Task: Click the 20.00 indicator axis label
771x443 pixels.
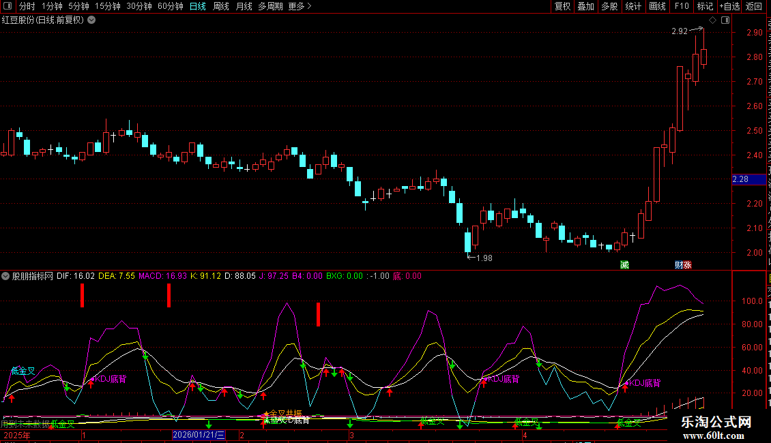Action: (752, 393)
